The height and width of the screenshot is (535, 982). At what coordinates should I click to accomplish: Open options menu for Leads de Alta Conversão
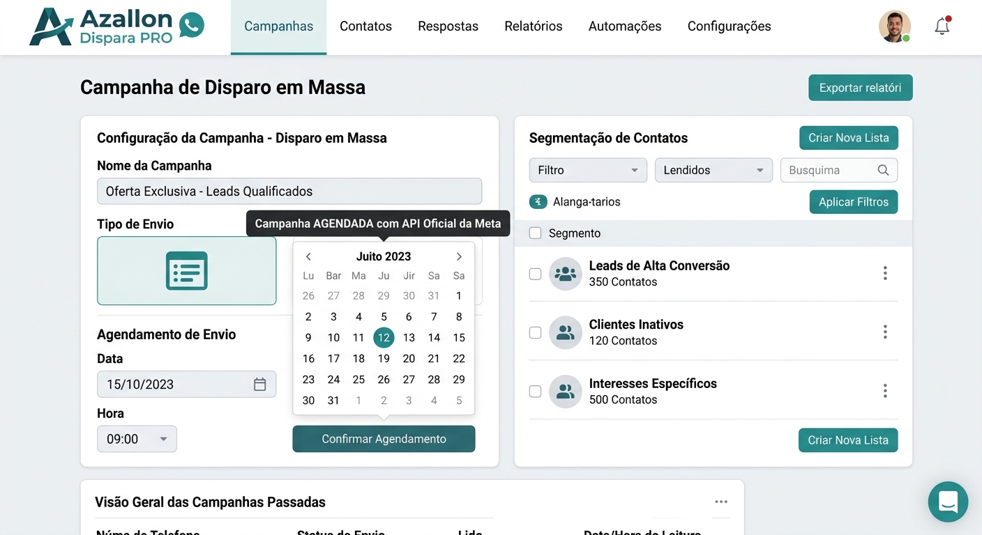(885, 273)
